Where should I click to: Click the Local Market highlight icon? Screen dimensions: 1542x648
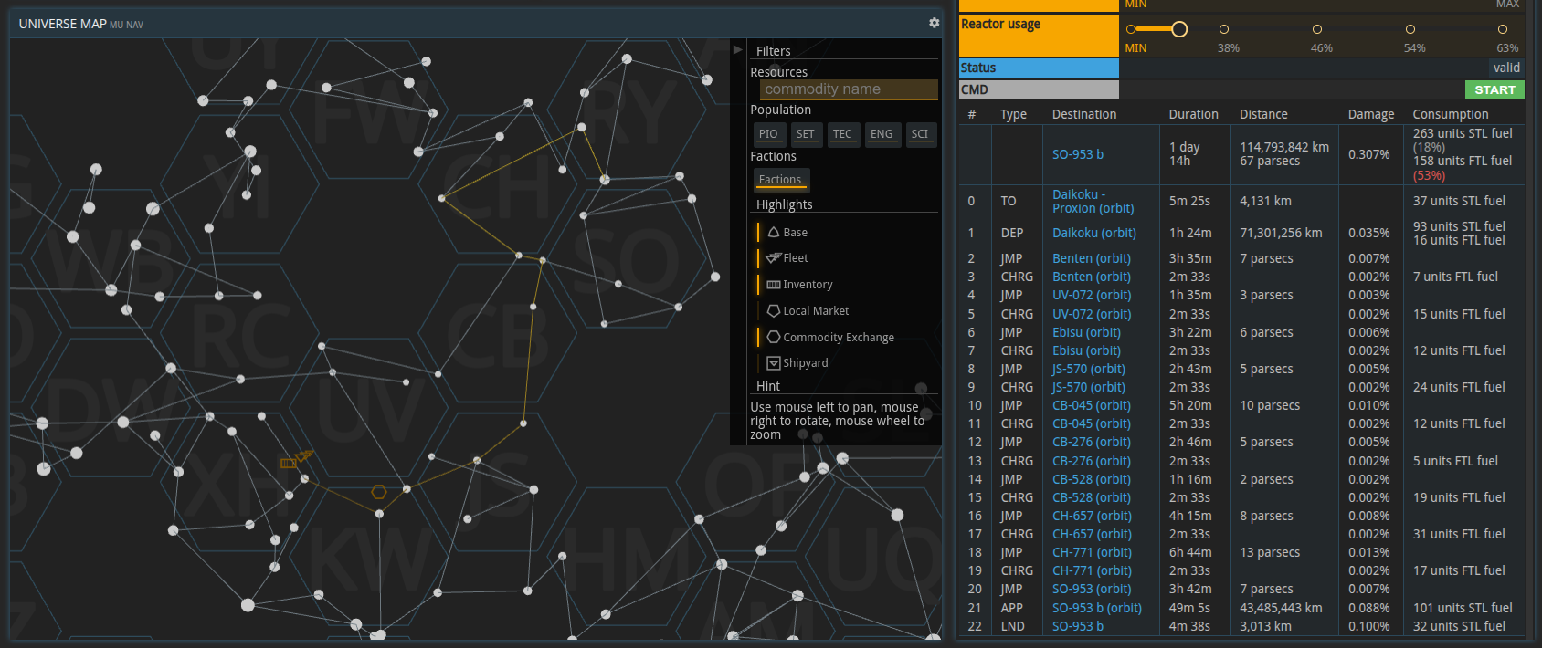774,311
